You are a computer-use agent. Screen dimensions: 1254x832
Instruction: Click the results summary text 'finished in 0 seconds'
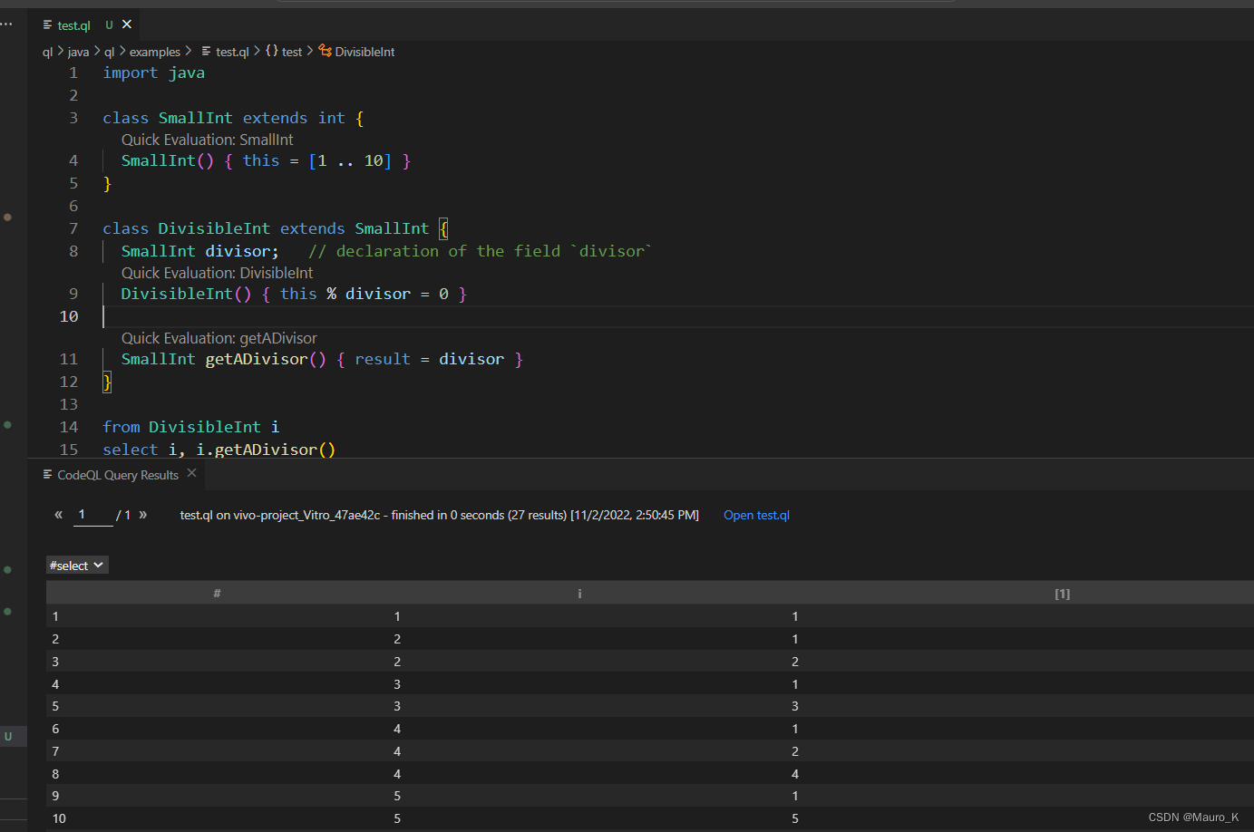pos(448,515)
